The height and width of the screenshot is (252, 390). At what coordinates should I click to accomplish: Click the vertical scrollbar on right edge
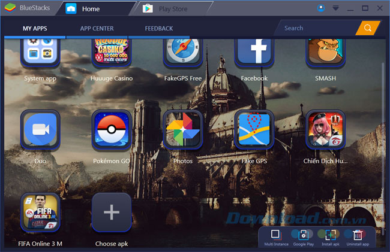(x=383, y=149)
